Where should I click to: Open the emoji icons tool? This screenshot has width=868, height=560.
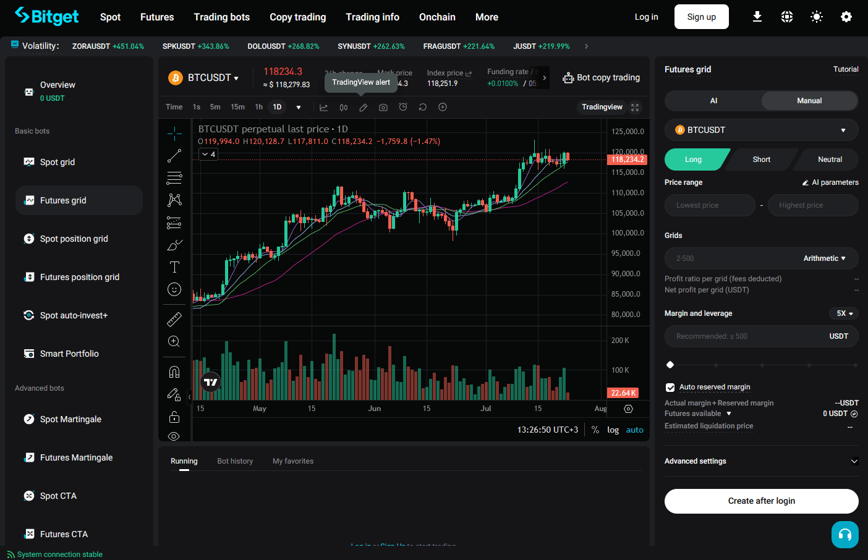pos(174,289)
